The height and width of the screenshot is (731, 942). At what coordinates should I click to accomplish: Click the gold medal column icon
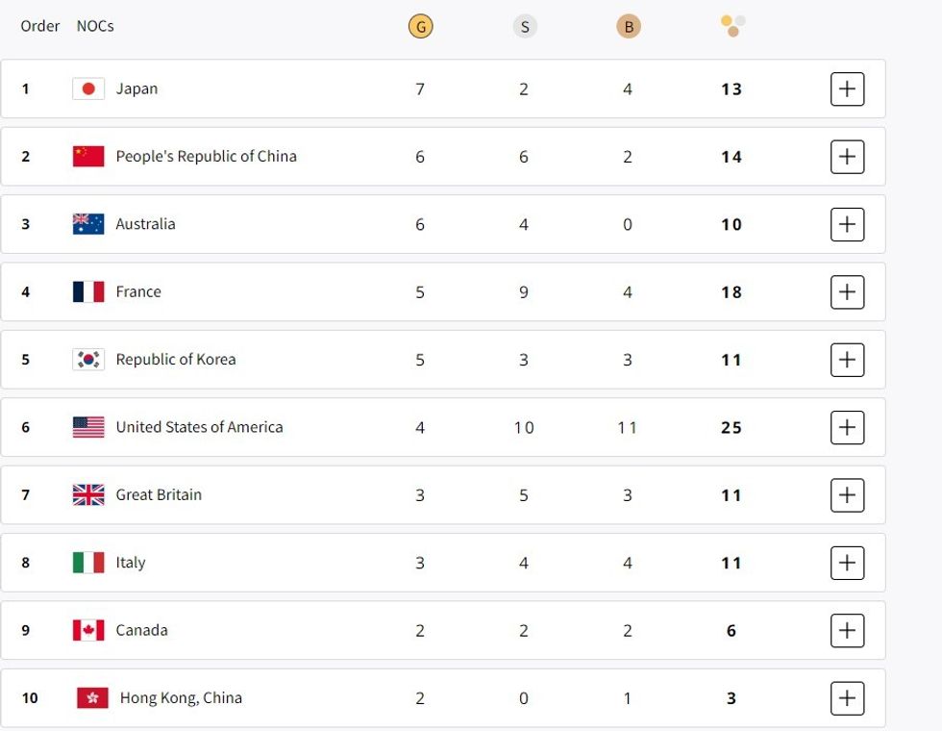[420, 27]
